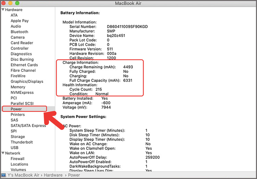Select USB in the sidebar
The width and height of the screenshot is (257, 179).
[x=14, y=147]
